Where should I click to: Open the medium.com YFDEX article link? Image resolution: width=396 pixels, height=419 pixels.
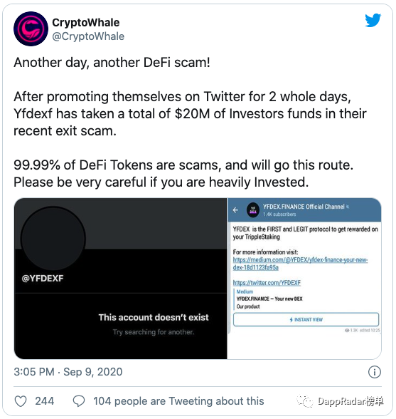(300, 264)
